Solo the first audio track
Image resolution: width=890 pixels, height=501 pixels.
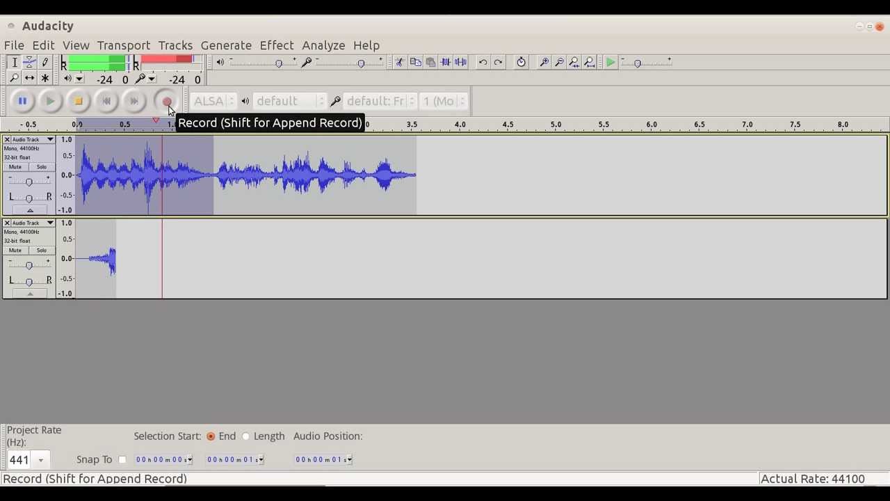click(x=42, y=167)
